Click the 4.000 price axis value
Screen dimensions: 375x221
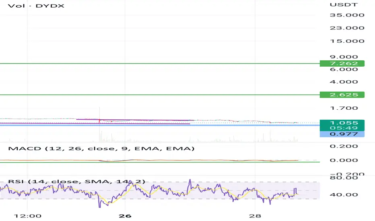click(344, 82)
